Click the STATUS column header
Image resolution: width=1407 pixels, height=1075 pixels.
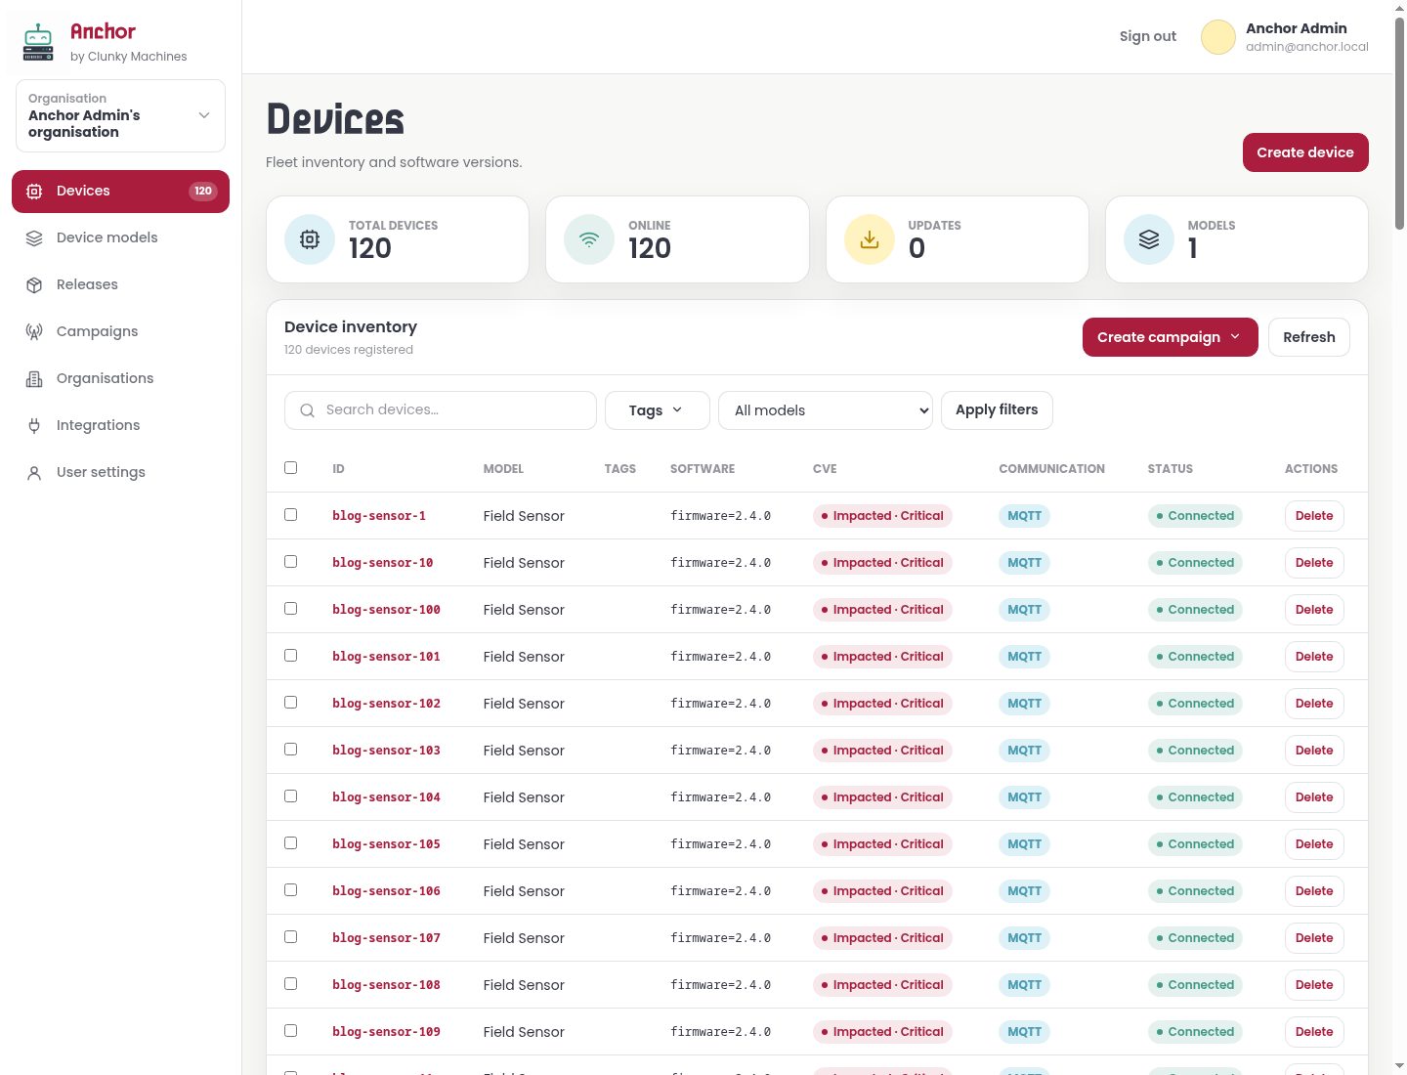click(x=1170, y=469)
